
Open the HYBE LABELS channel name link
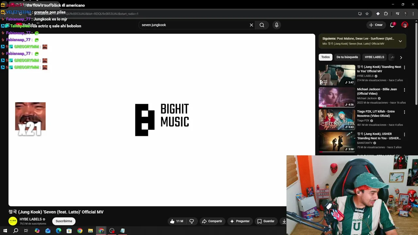click(x=31, y=219)
